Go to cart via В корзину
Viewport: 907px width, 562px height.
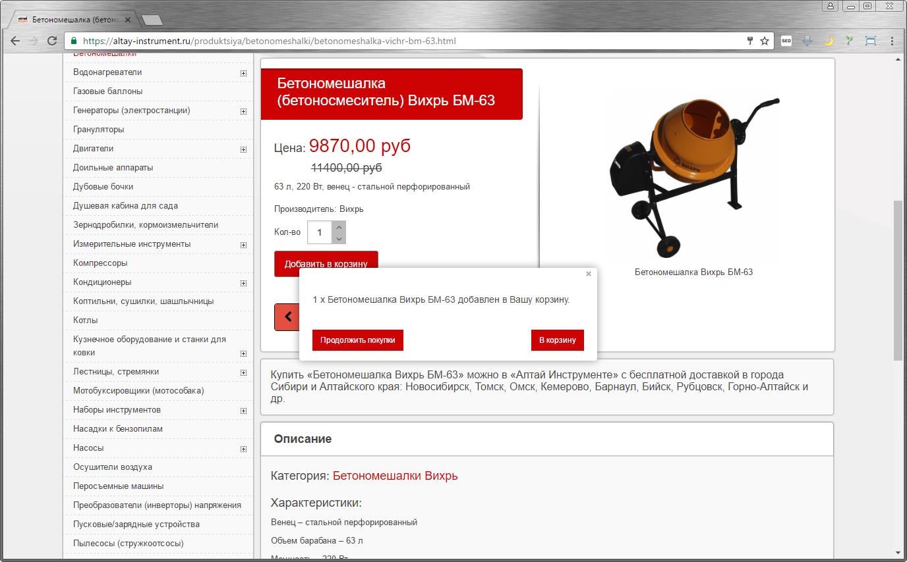[x=558, y=340]
